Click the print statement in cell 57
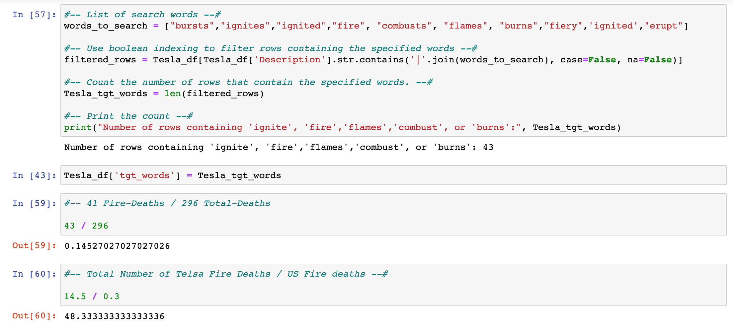 click(342, 127)
